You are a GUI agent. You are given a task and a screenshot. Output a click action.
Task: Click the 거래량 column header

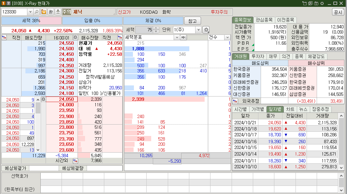[x=322, y=116]
